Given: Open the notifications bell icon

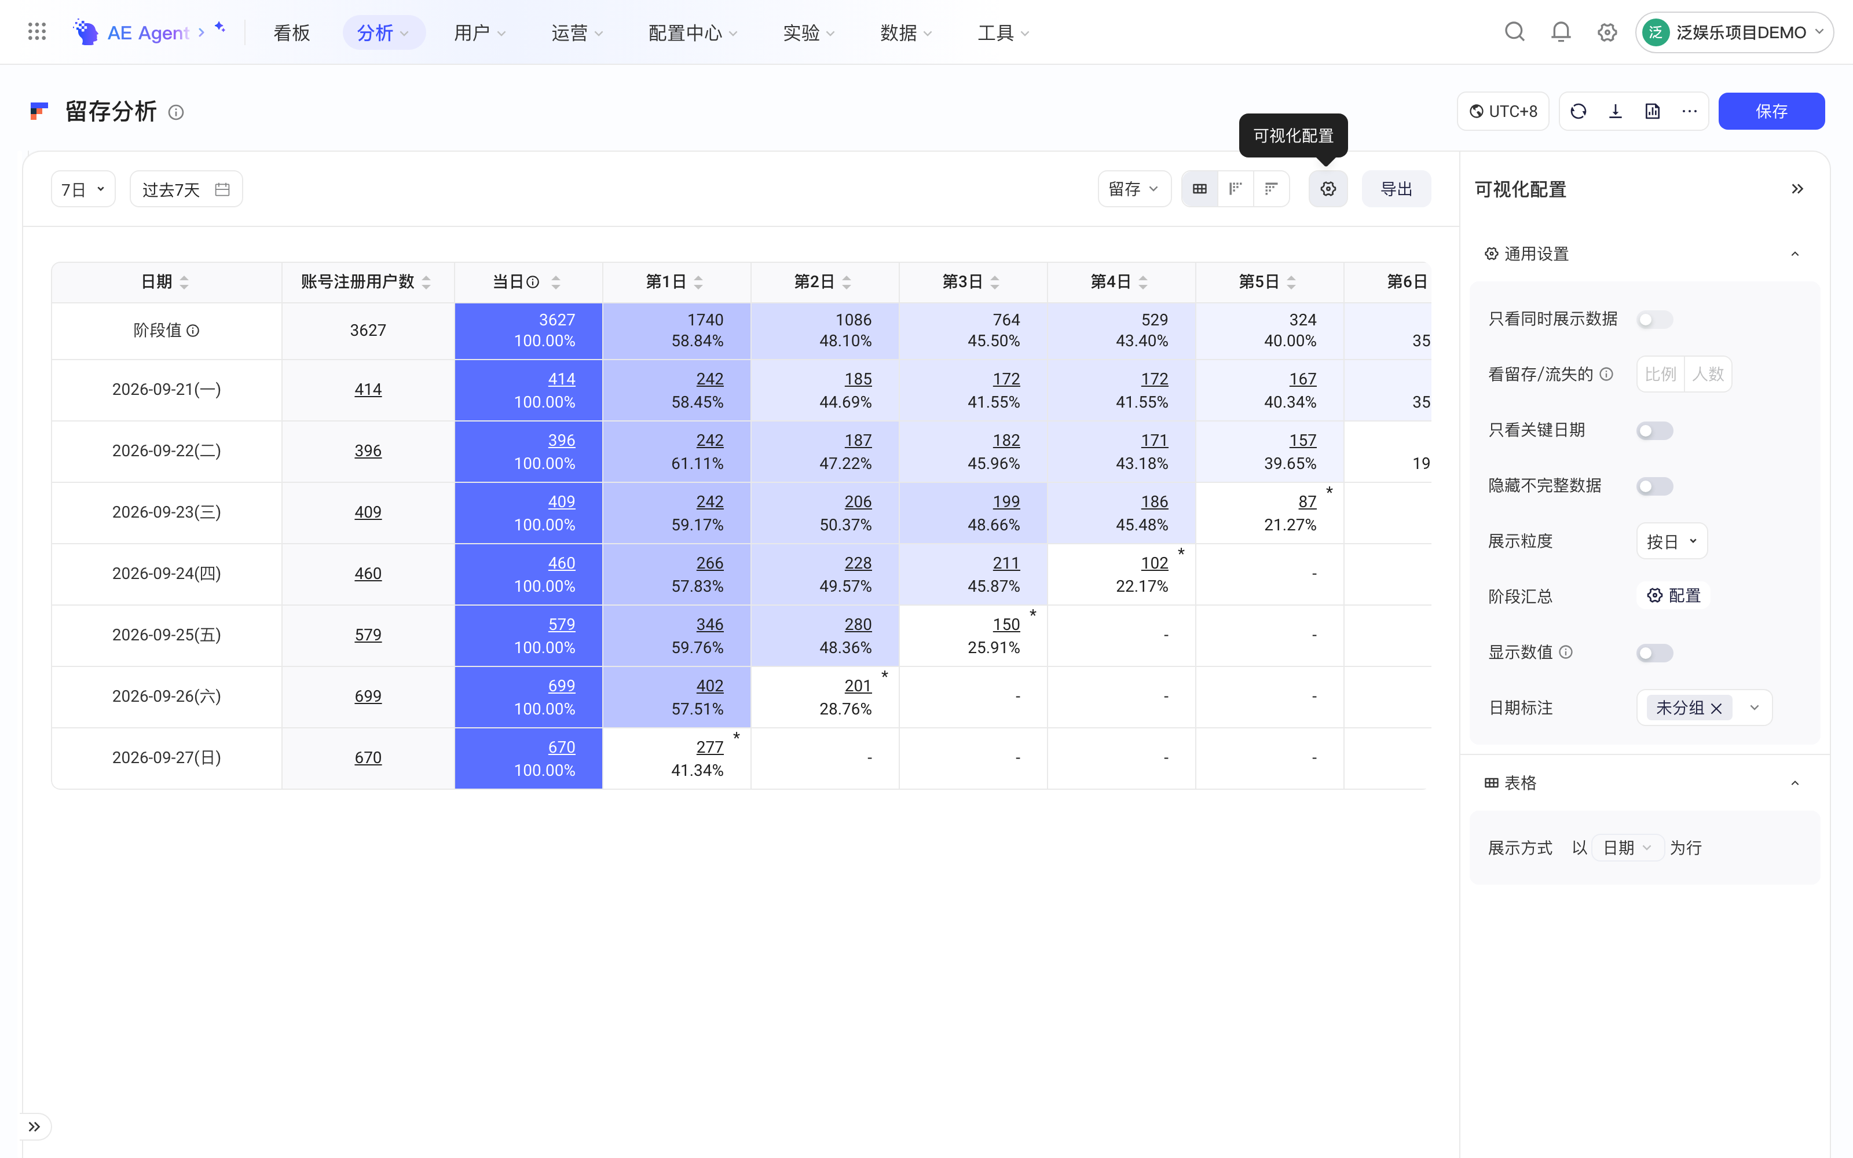Looking at the screenshot, I should [1561, 32].
